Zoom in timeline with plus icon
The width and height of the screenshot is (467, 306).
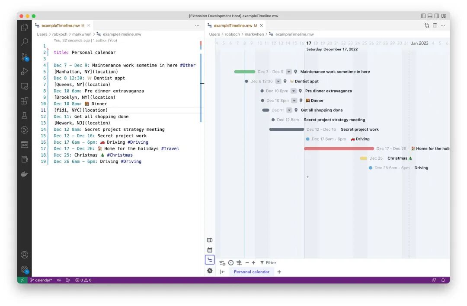pos(253,263)
